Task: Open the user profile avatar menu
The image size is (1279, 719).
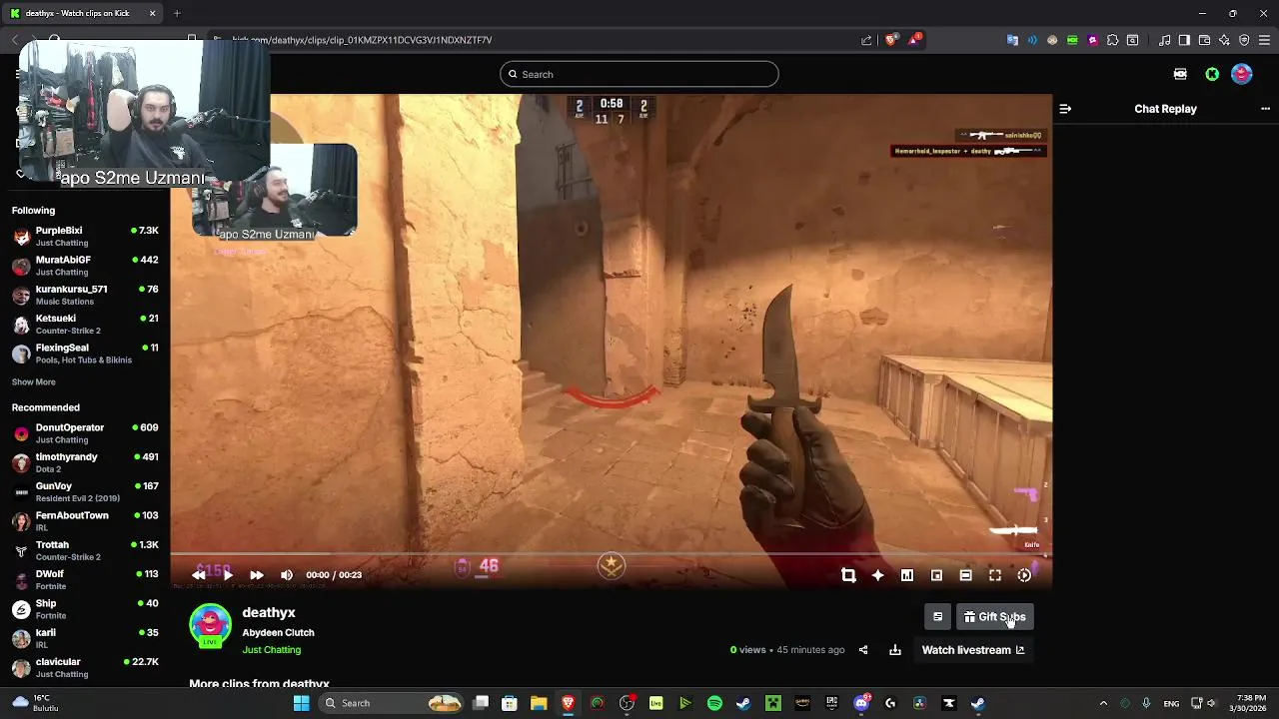Action: point(1242,74)
